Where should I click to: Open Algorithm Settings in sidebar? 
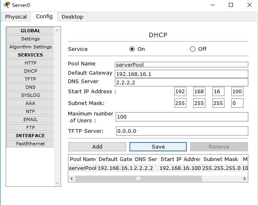click(x=30, y=47)
